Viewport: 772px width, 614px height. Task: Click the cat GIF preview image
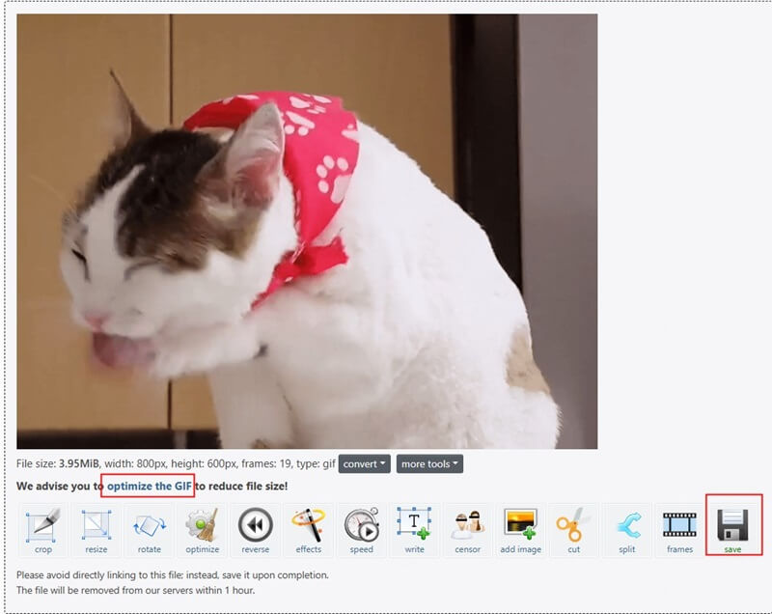pos(314,232)
